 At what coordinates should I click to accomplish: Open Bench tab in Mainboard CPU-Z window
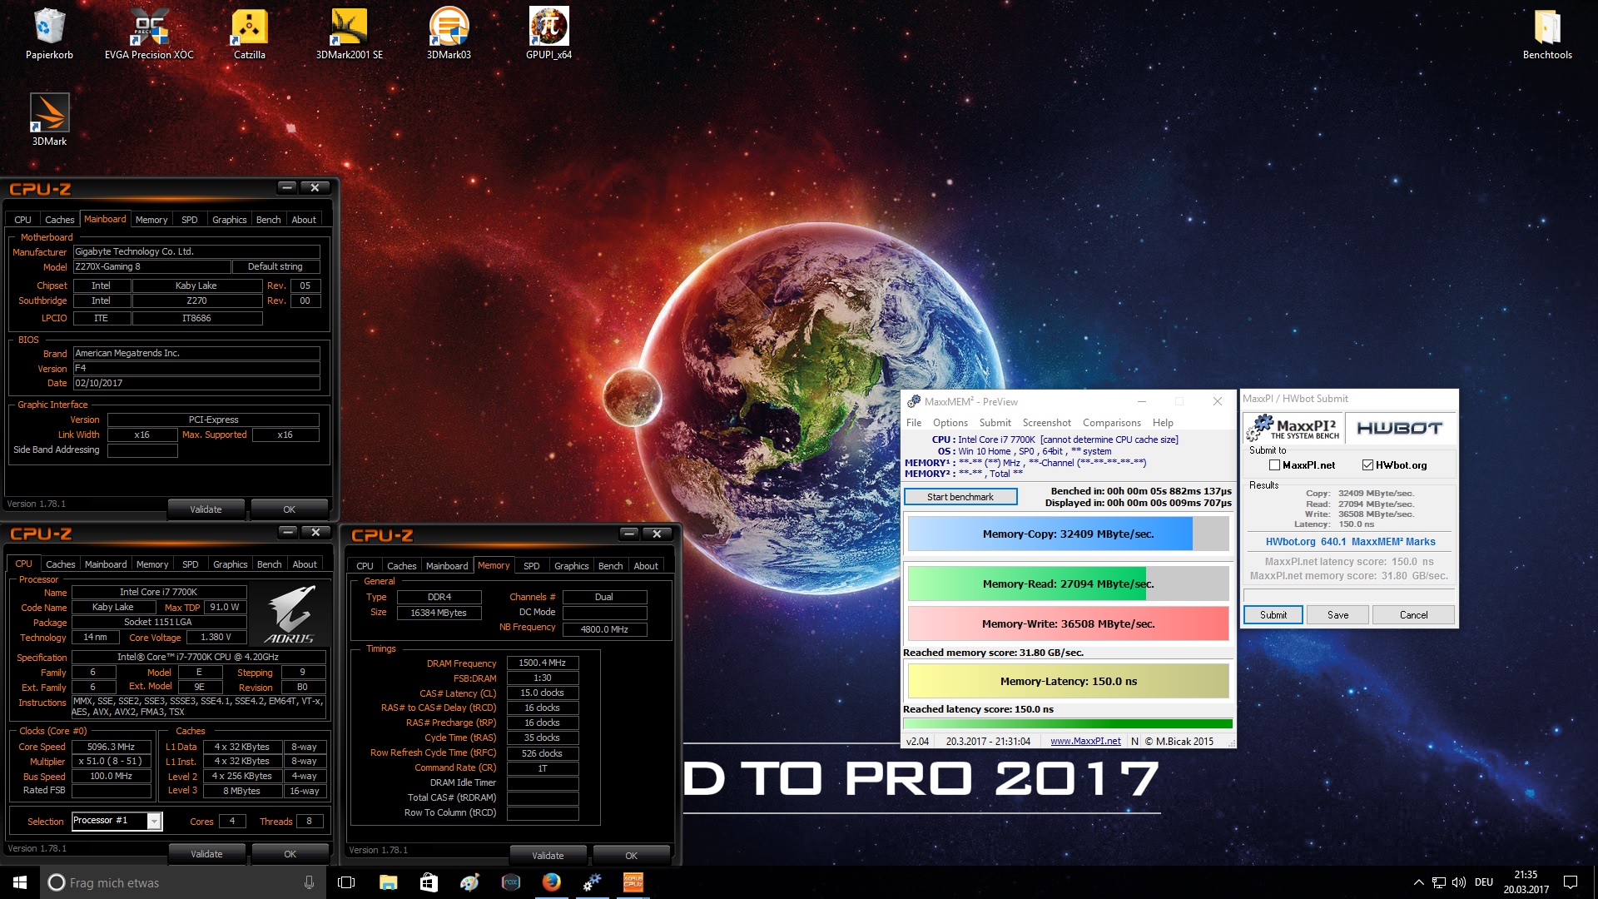pyautogui.click(x=268, y=220)
